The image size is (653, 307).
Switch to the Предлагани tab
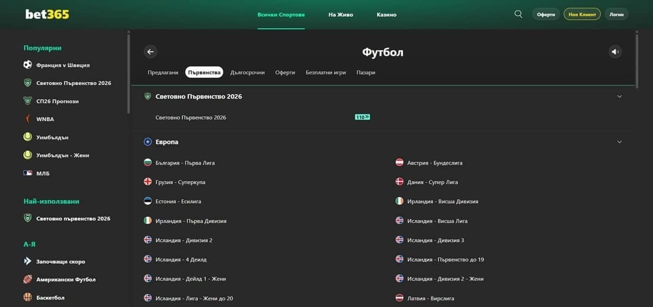pos(163,72)
